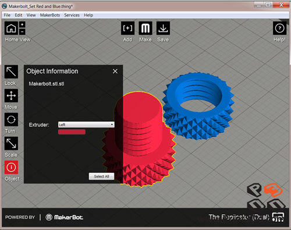Viewport: 291px width, 230px height.
Task: Zoom in with the plus button
Action: pyautogui.click(x=22, y=24)
